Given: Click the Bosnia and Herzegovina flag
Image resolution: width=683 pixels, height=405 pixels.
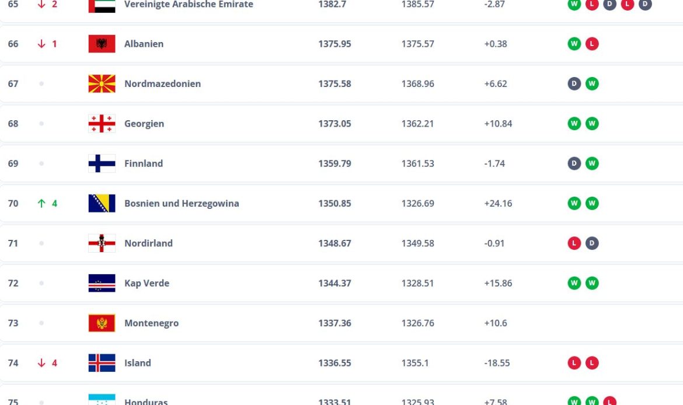Looking at the screenshot, I should [102, 203].
